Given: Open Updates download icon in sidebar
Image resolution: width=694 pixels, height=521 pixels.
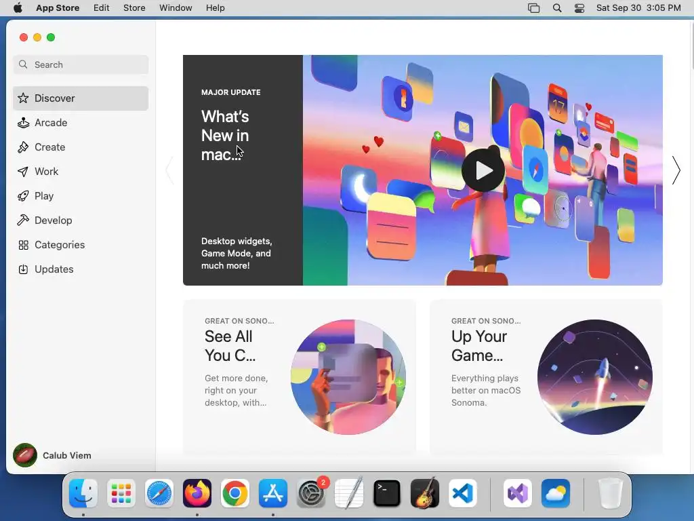Looking at the screenshot, I should pyautogui.click(x=23, y=269).
